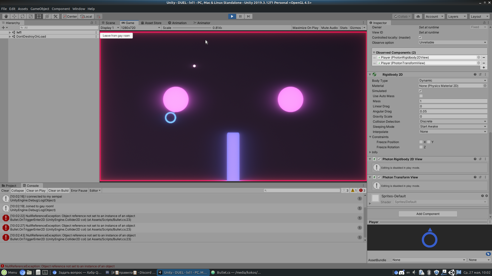492x276 pixels.
Task: Click the Play button
Action: click(x=232, y=16)
